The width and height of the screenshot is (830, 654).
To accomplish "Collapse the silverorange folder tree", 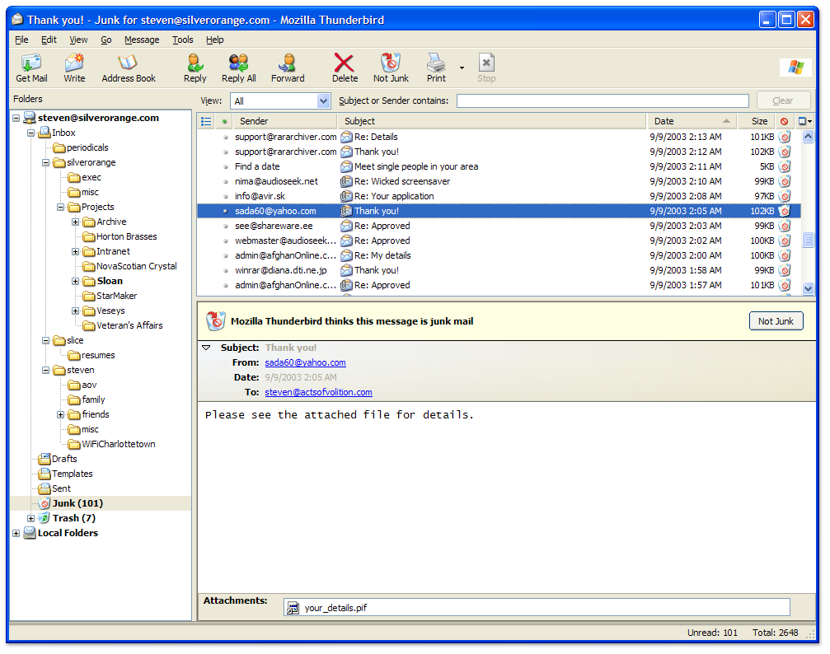I will click(47, 162).
